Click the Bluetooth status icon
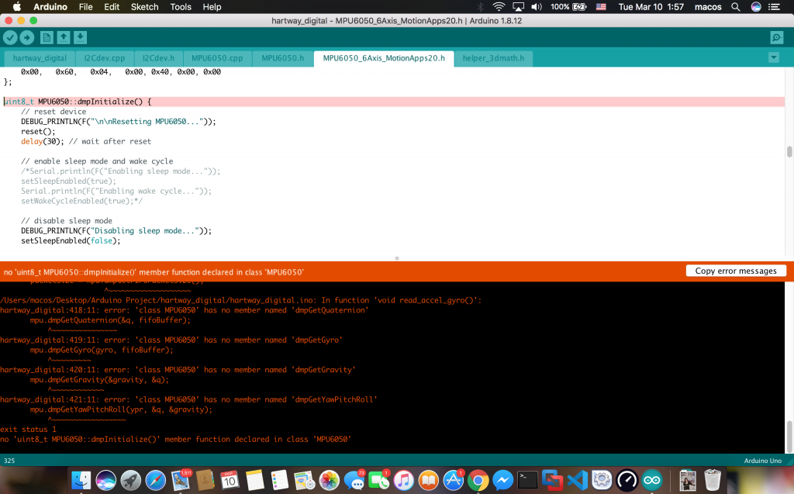Image resolution: width=794 pixels, height=494 pixels. point(480,6)
